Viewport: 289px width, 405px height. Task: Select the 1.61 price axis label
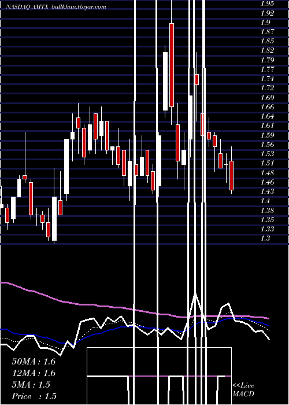[267, 126]
